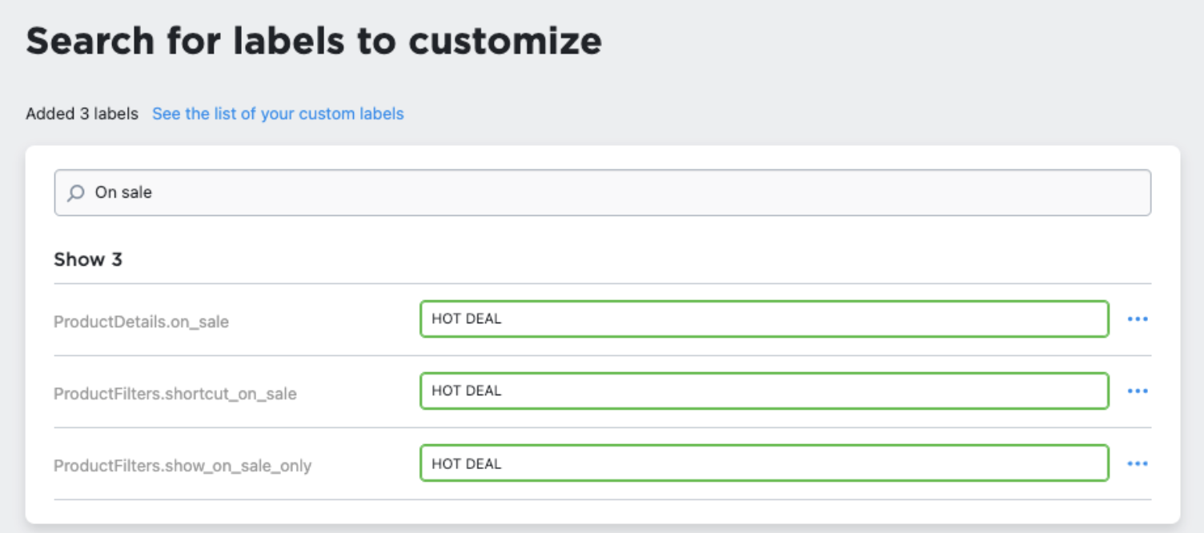
Task: Click empty space right of "On sale" in search box
Action: coord(640,193)
